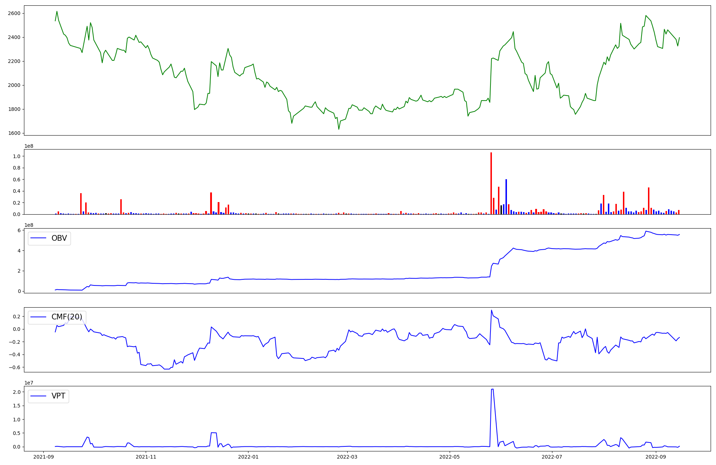This screenshot has height=465, width=716.
Task: Click the blue line sample in OBV legend
Action: 39,238
